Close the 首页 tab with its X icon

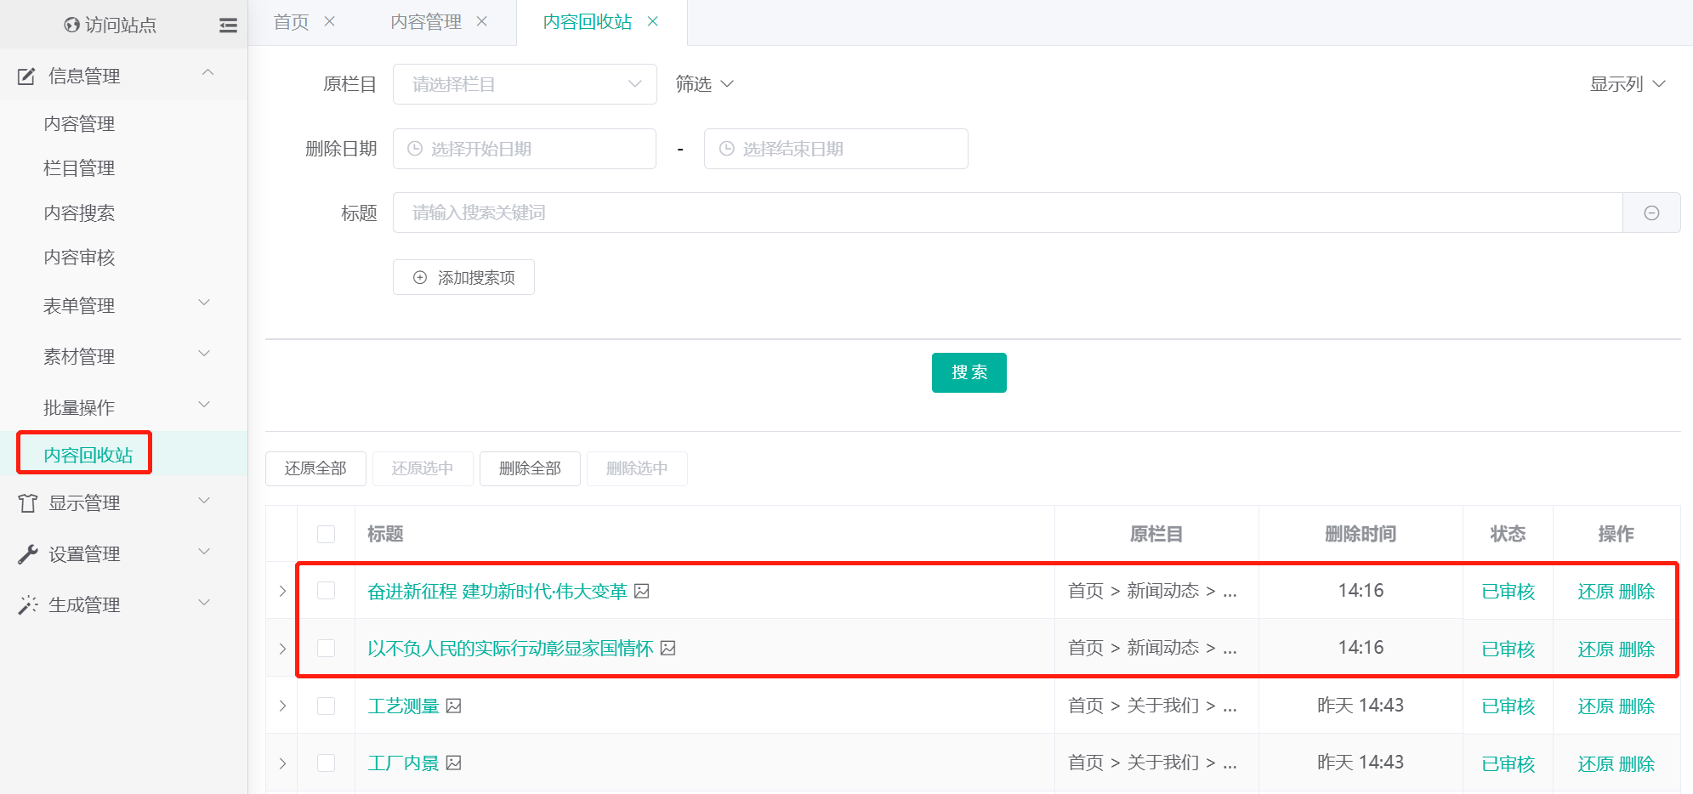pos(330,21)
